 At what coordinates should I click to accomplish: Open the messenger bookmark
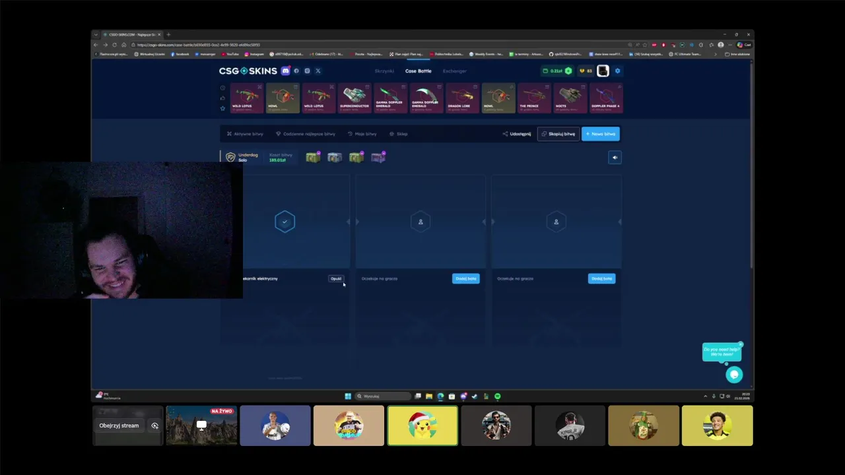(x=205, y=54)
